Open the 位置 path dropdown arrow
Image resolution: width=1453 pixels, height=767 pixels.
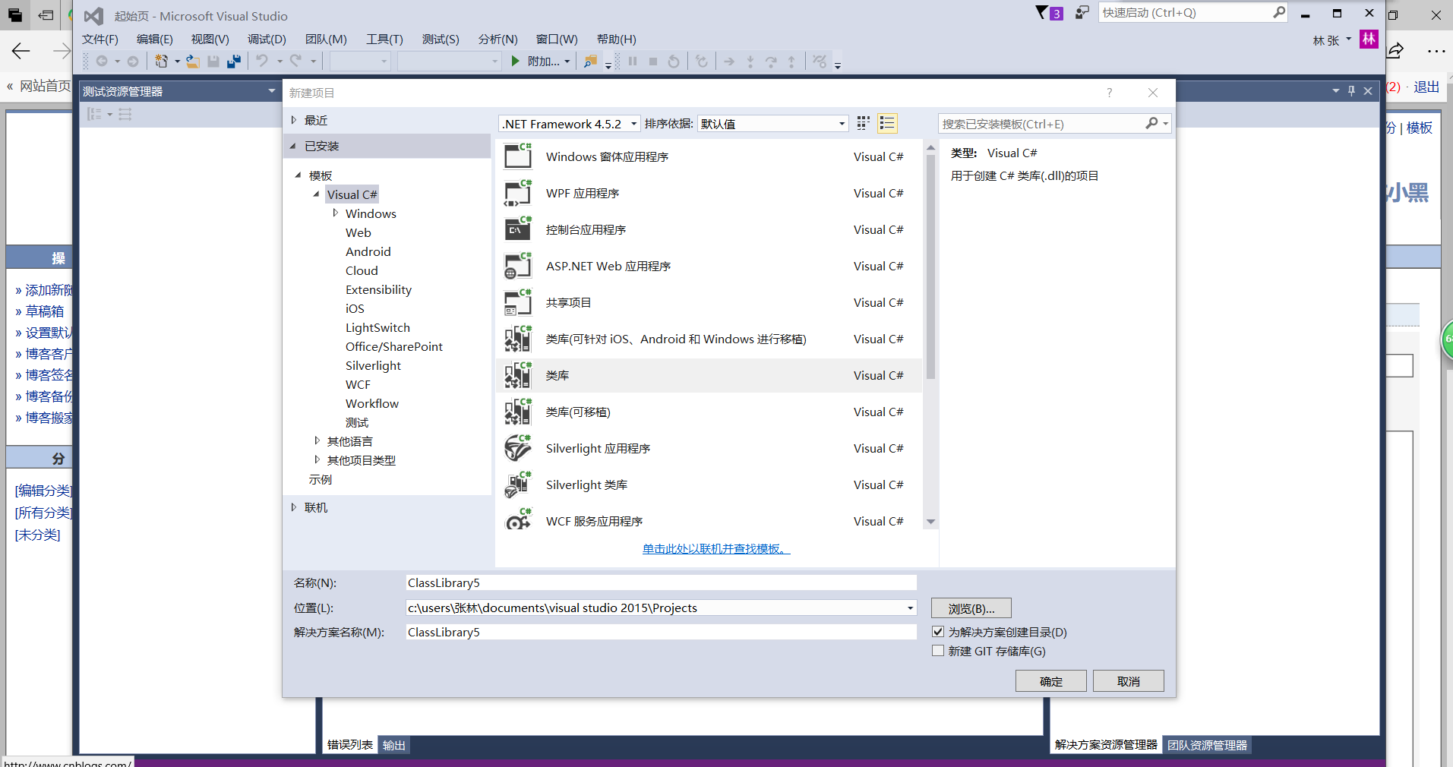[910, 608]
